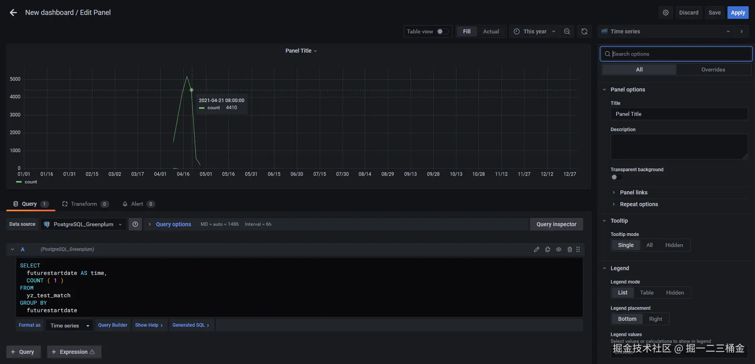Duplicate query A

click(547, 249)
